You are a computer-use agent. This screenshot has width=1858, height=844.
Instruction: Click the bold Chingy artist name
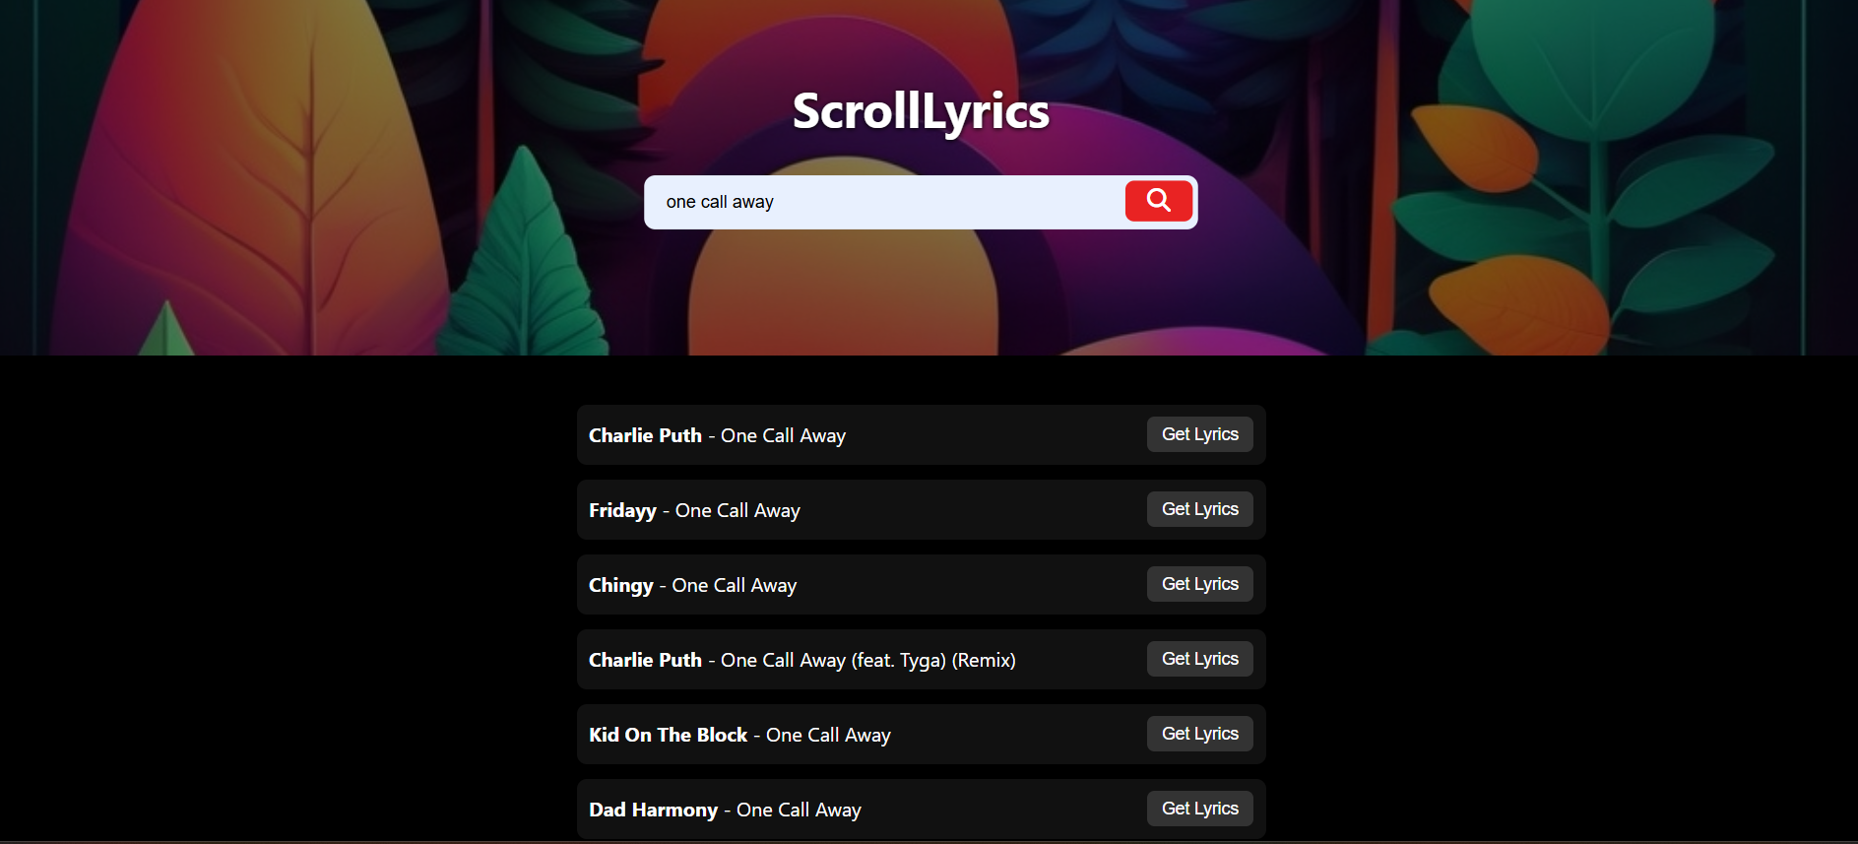[620, 585]
